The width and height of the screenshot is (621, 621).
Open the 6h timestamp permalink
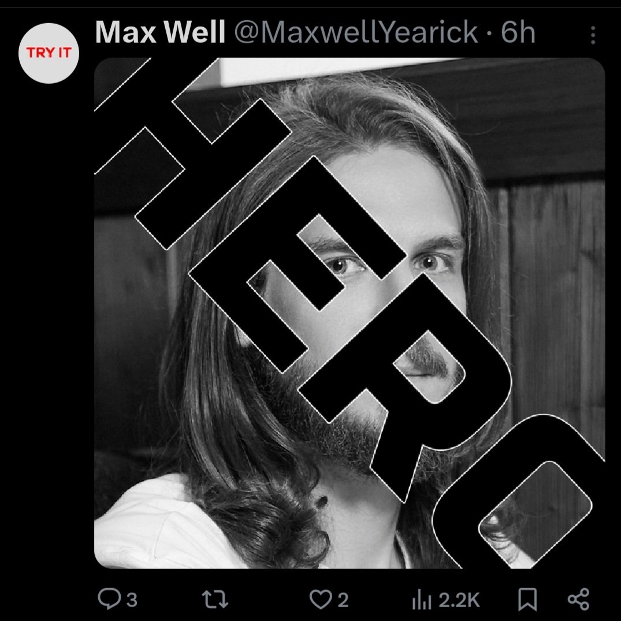(x=518, y=32)
